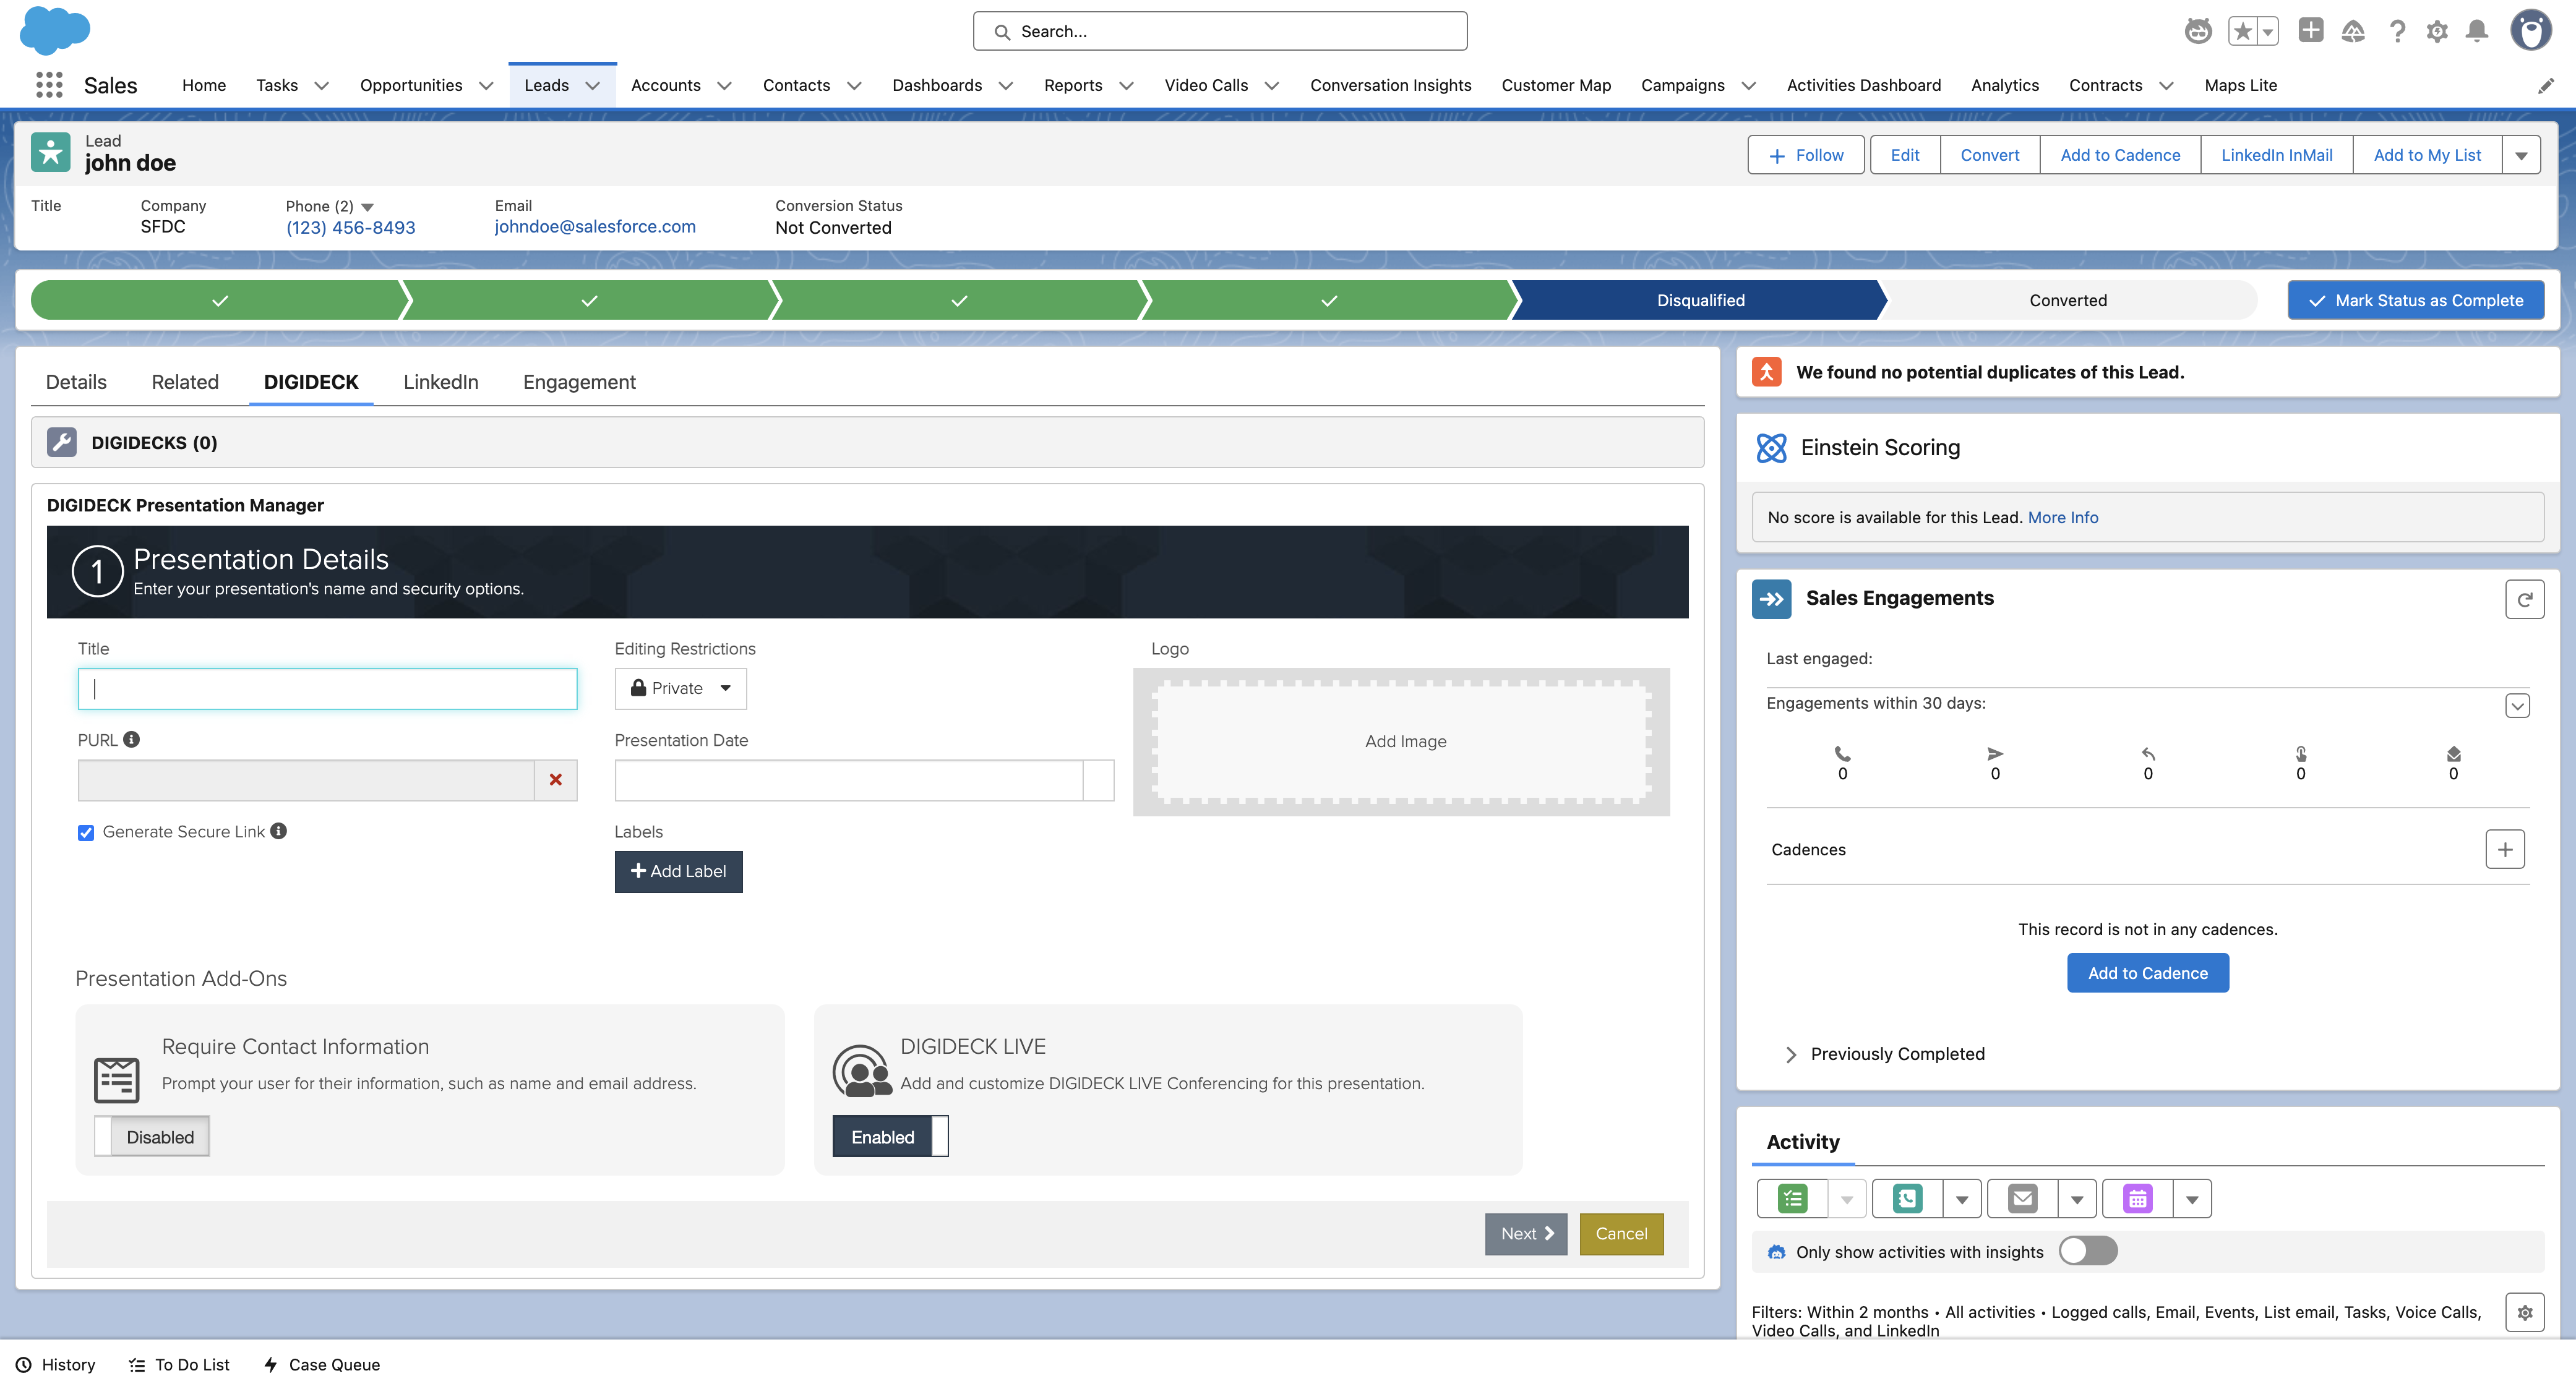Open the Setup gear icon
The image size is (2576, 1389).
2437,31
